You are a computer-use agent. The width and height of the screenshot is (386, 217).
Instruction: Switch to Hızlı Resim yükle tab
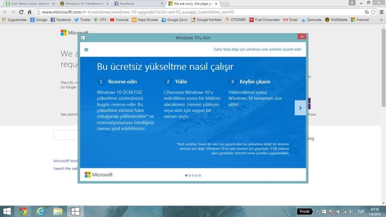pos(29,4)
